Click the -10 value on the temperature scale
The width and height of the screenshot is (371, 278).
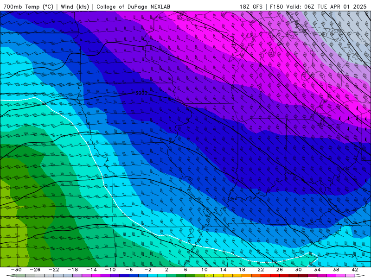[110, 270]
